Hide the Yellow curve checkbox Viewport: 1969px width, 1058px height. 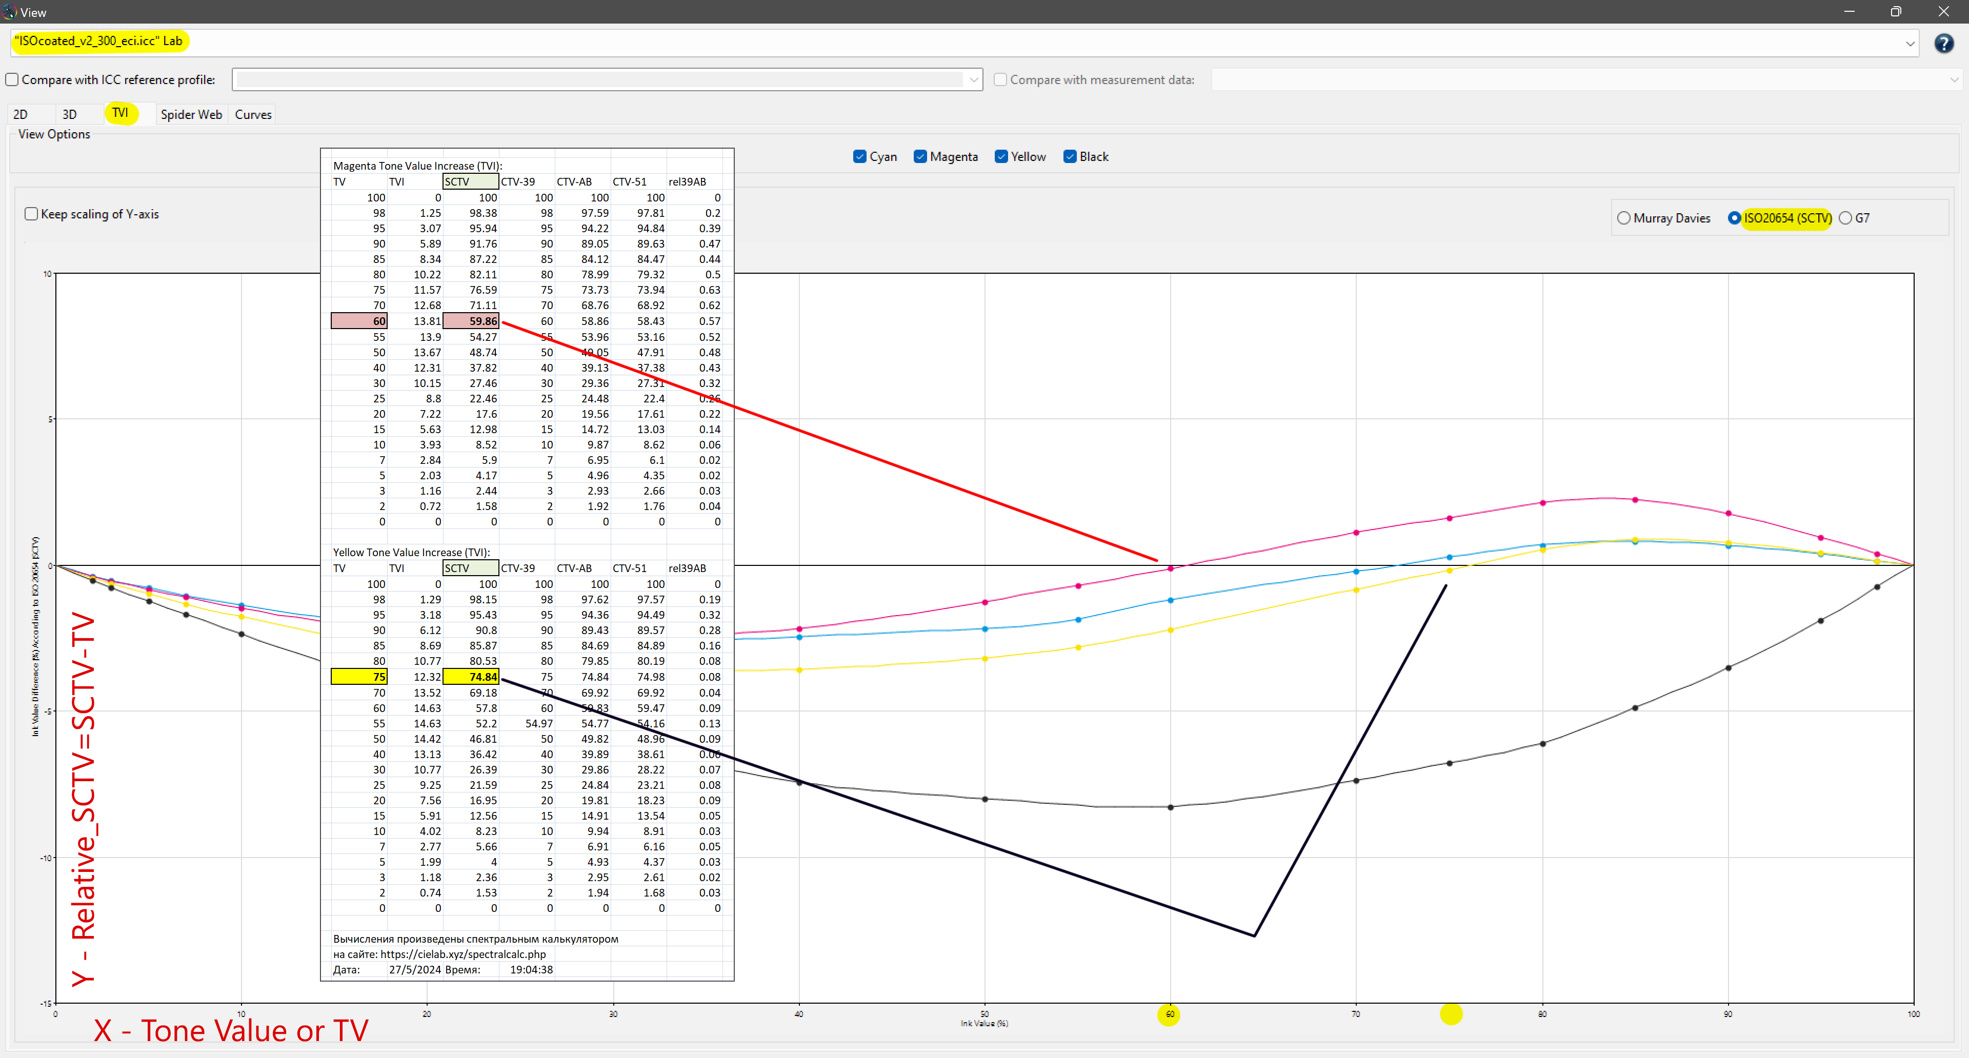[1001, 157]
